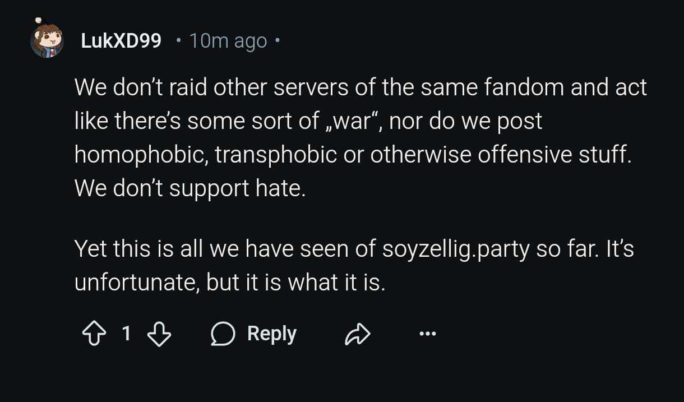Screen dimensions: 684x402
Task: Click the sentence "We don't support hate."
Action: 191,188
